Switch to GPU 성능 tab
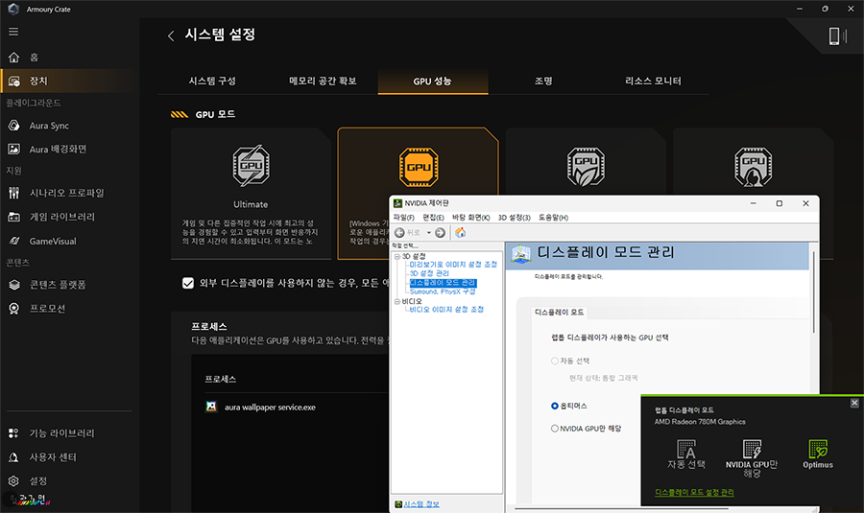Image resolution: width=864 pixels, height=513 pixels. 433,82
